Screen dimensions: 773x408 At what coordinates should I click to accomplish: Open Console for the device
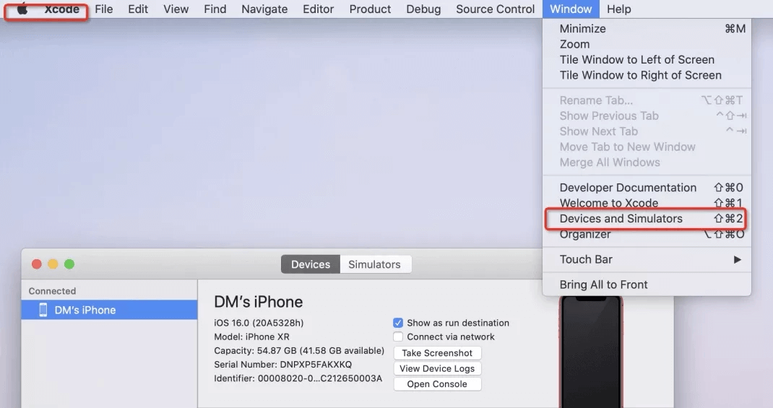pyautogui.click(x=437, y=384)
